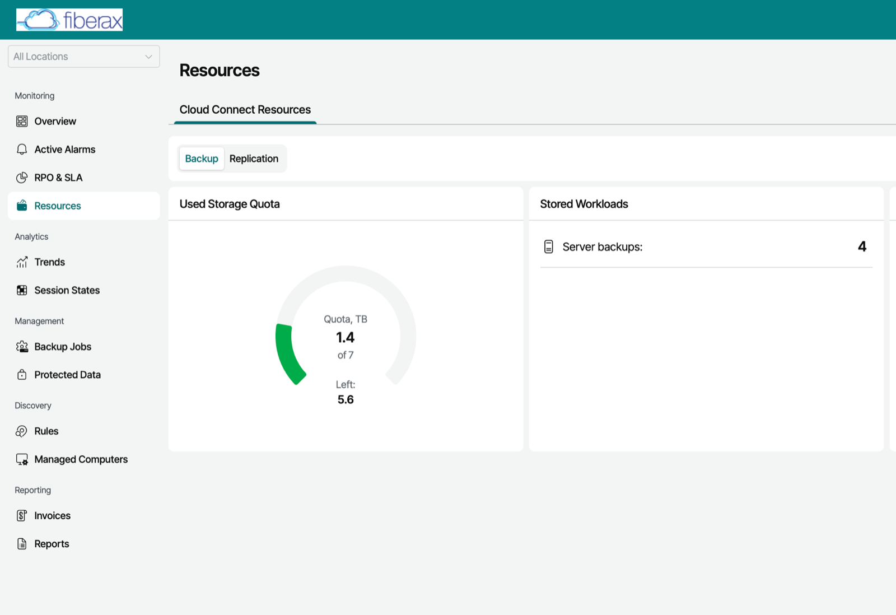The height and width of the screenshot is (615, 896).
Task: Open the Rules page
Action: click(83, 431)
